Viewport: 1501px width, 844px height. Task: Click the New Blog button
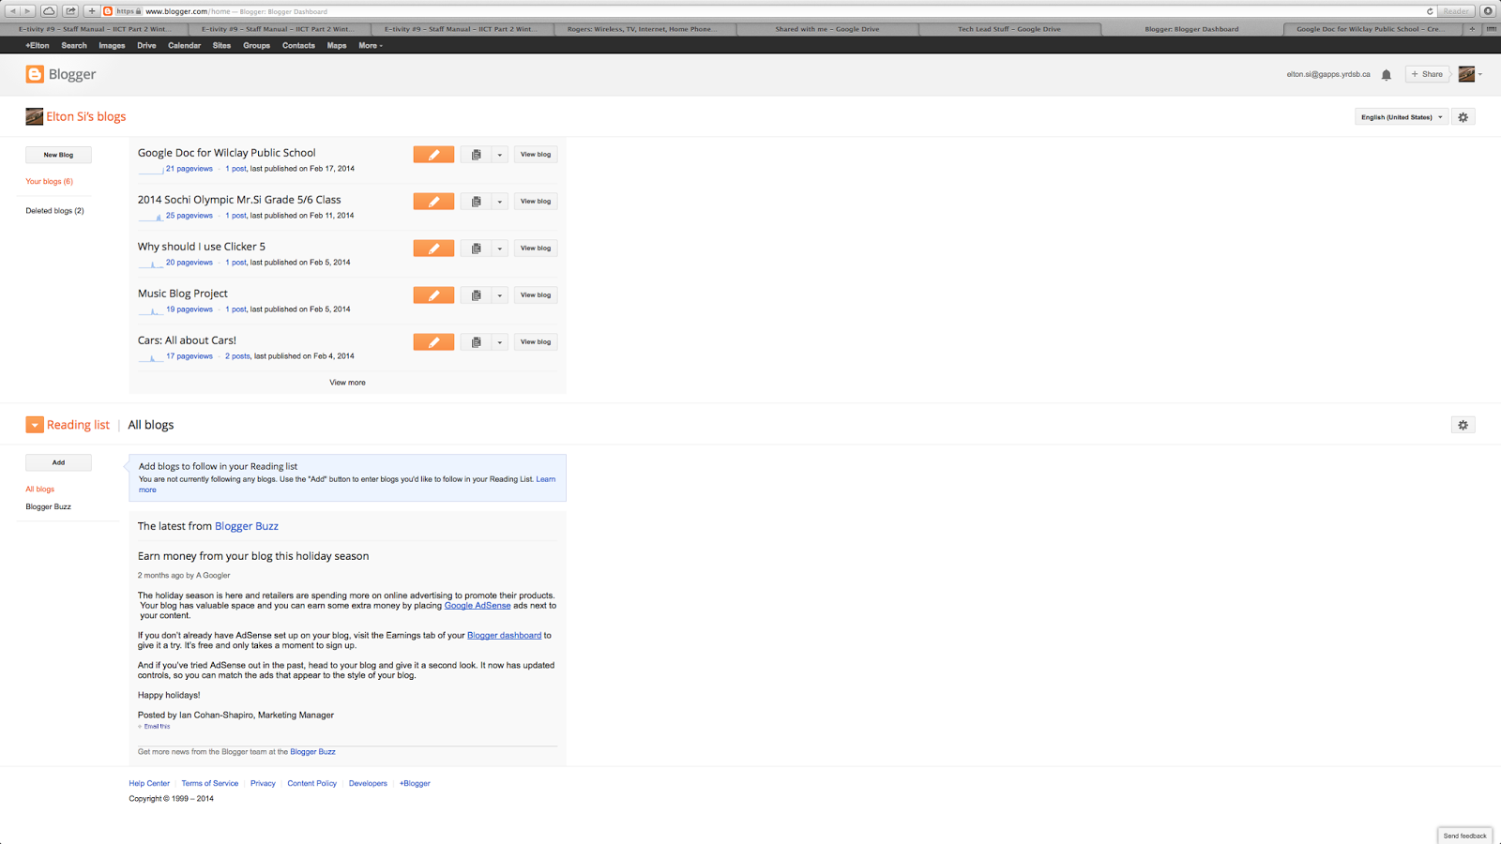click(x=58, y=155)
